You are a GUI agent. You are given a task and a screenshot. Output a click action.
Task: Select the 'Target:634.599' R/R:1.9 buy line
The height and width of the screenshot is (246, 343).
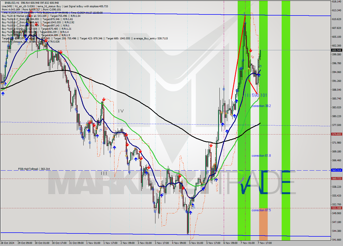pyautogui.click(x=36, y=35)
